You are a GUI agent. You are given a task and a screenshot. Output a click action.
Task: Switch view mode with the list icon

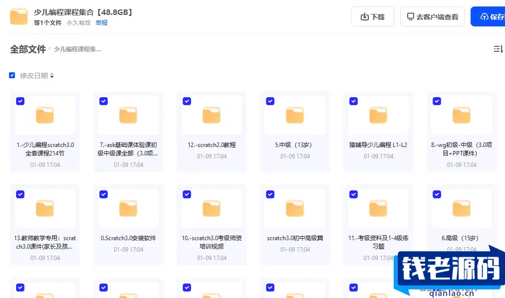click(499, 49)
